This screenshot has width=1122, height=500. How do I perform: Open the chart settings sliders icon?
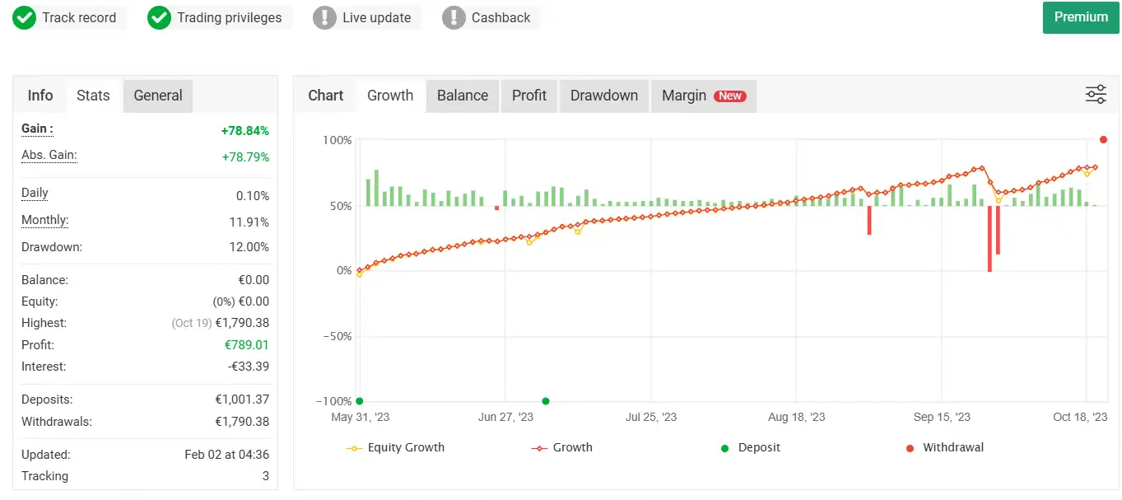1096,94
